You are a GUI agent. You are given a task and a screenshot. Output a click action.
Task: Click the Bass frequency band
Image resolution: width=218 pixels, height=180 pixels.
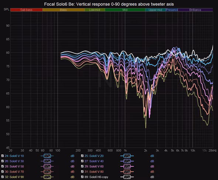(x=64, y=10)
